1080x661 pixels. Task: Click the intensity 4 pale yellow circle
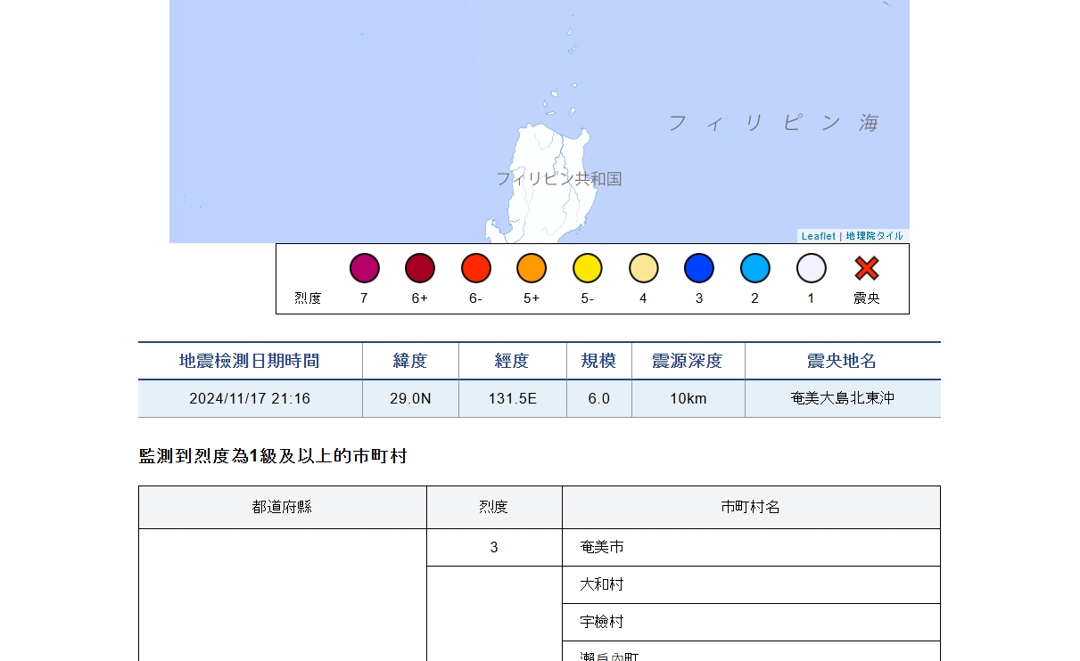(x=643, y=268)
